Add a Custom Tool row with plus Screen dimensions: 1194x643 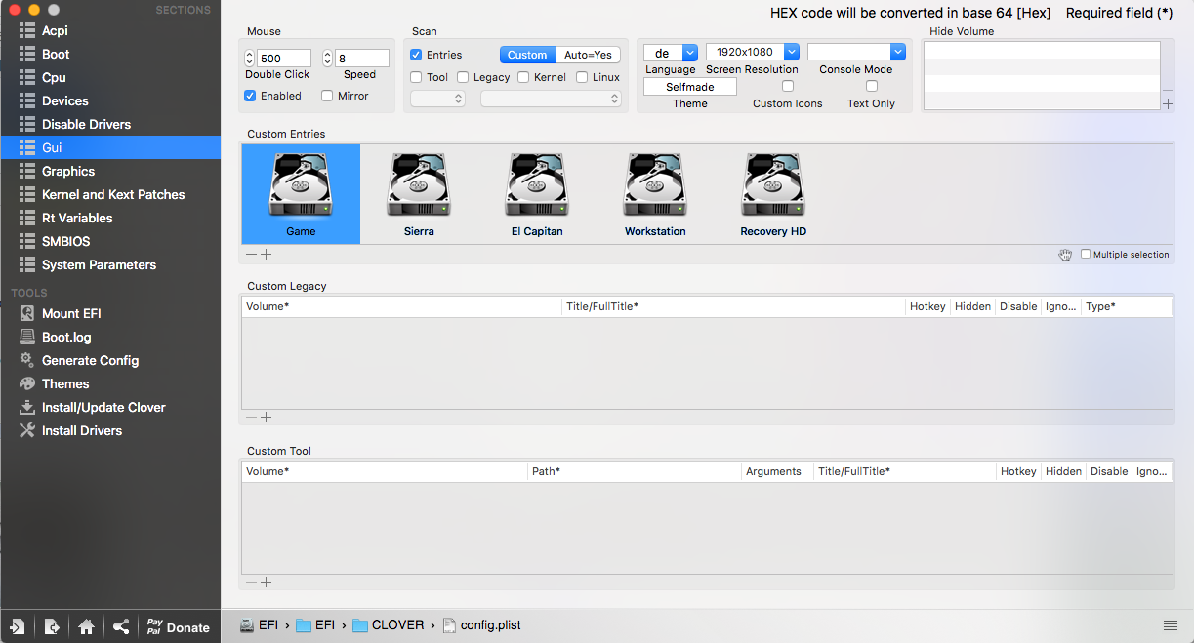click(x=266, y=583)
